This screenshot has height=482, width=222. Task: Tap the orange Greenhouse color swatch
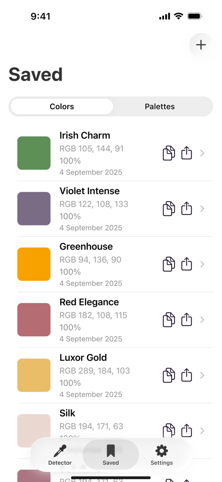[x=34, y=264]
